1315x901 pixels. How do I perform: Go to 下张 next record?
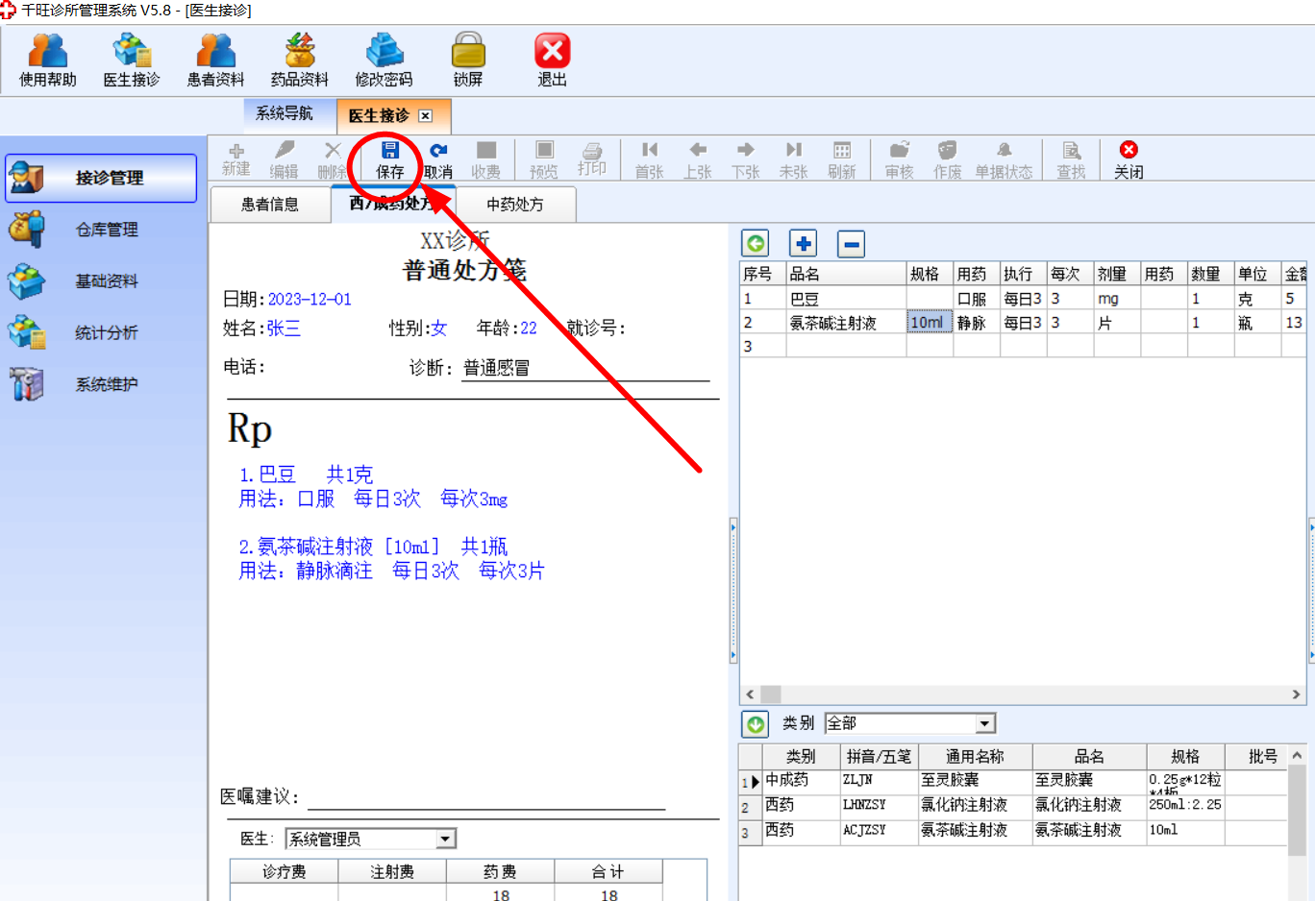[x=746, y=159]
